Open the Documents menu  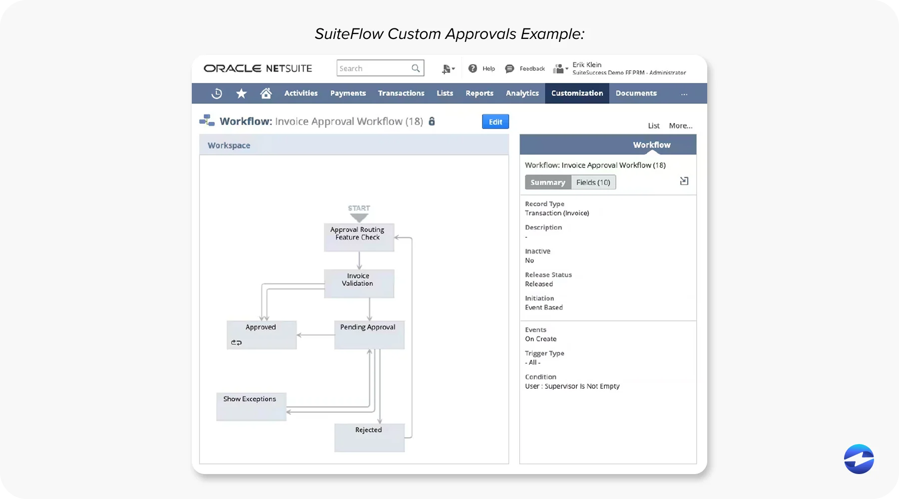click(x=636, y=93)
